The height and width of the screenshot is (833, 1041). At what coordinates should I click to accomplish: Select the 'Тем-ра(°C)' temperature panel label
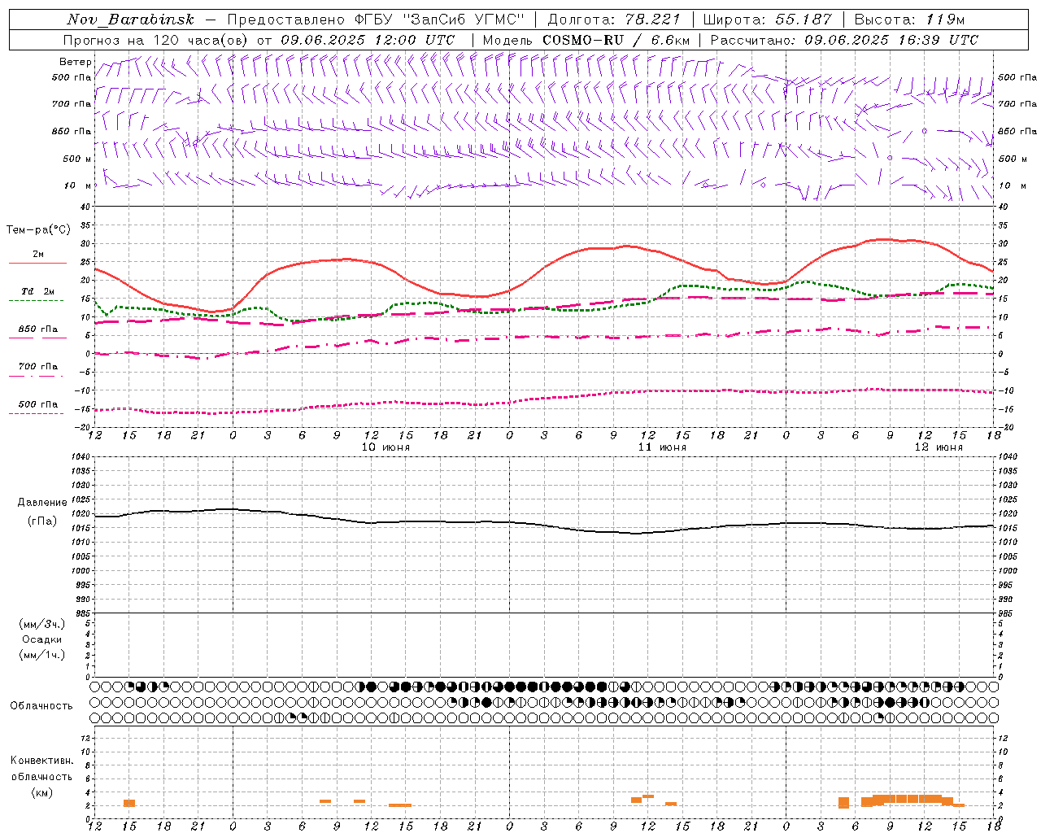38,230
